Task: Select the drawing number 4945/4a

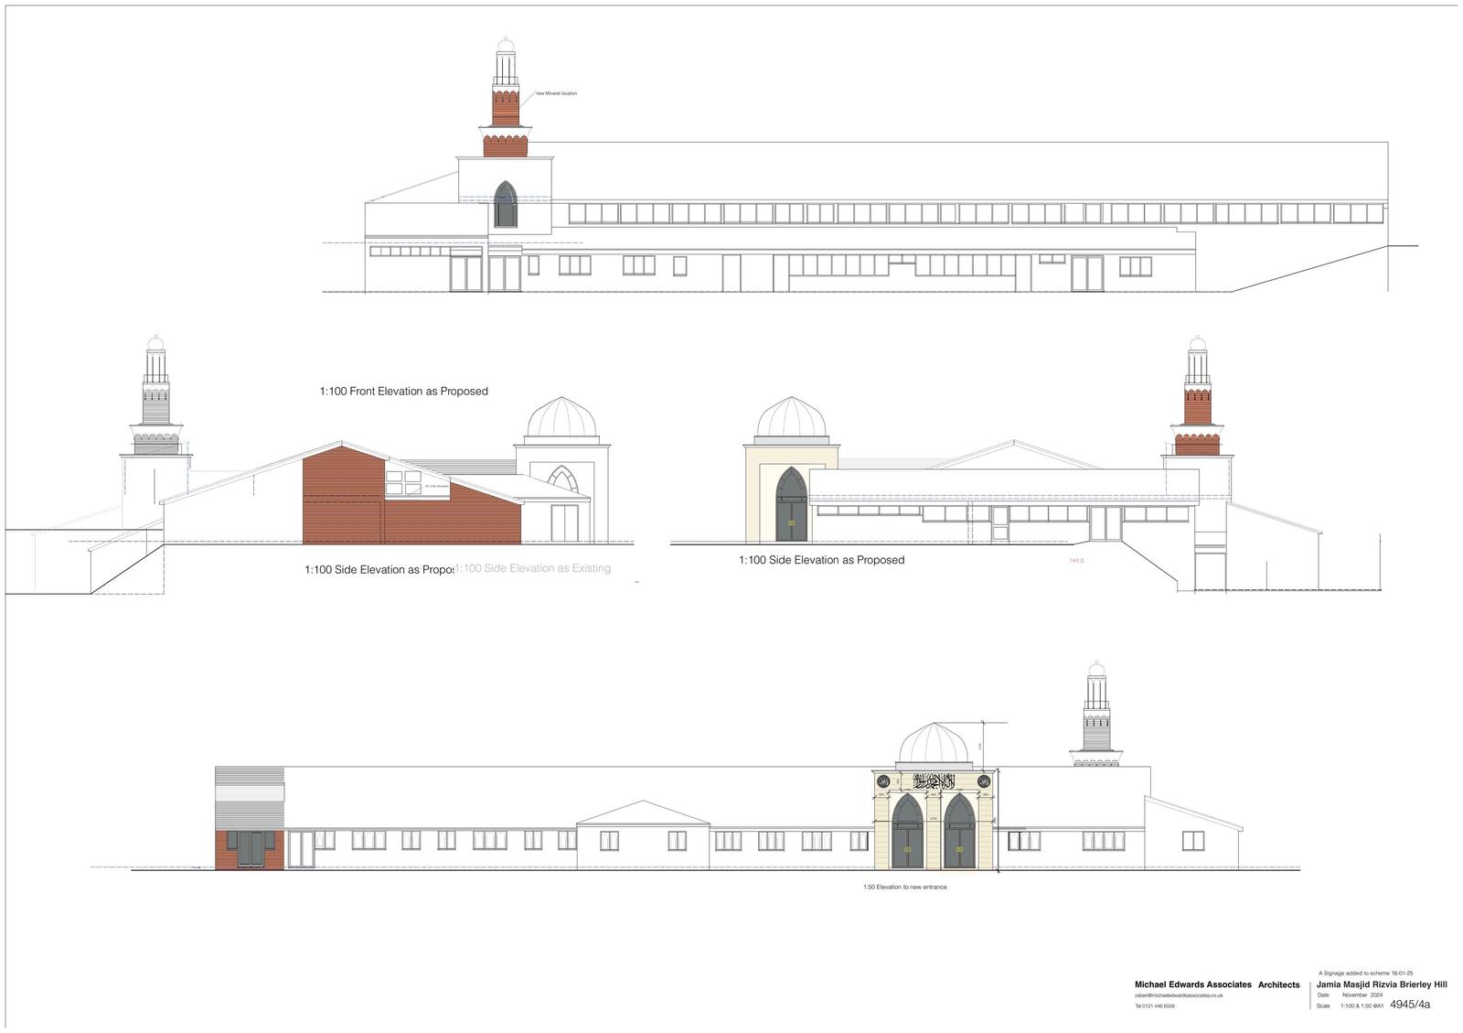Action: point(1410,1005)
